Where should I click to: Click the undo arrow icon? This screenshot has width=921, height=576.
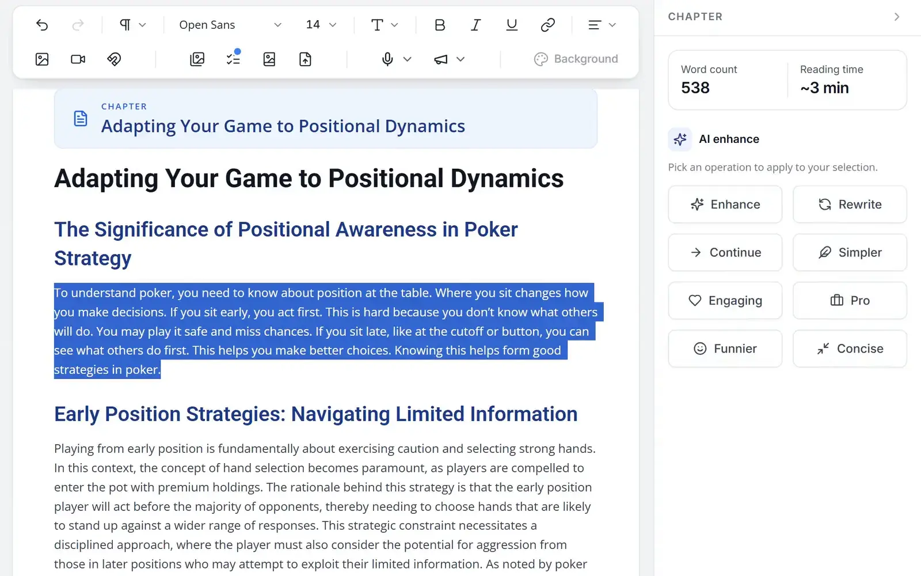click(42, 25)
